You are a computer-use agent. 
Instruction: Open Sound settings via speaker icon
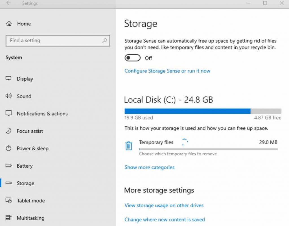pos(9,96)
